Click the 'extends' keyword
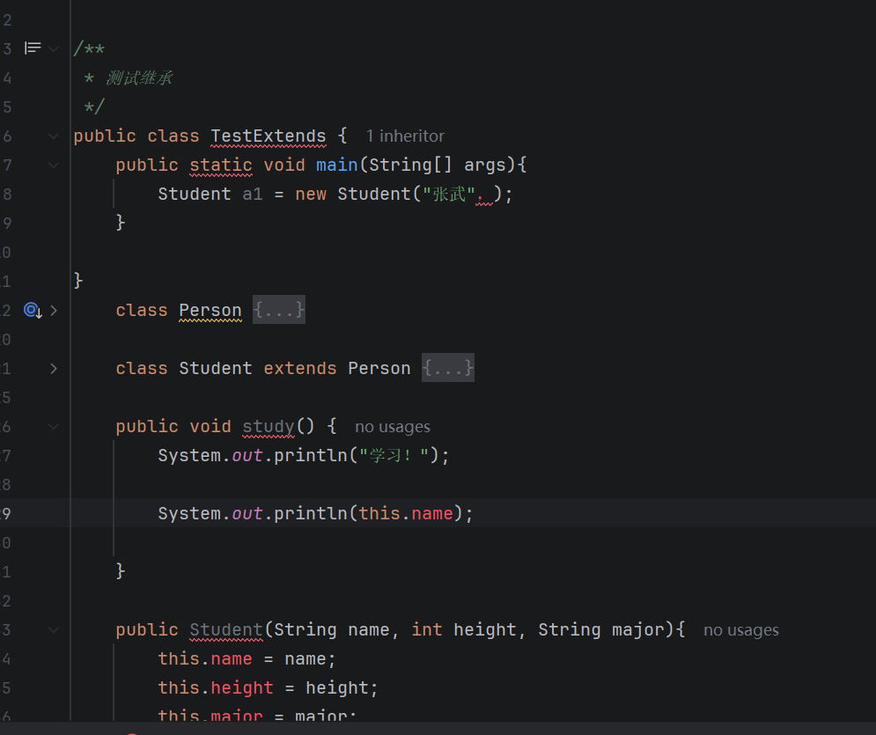 300,369
